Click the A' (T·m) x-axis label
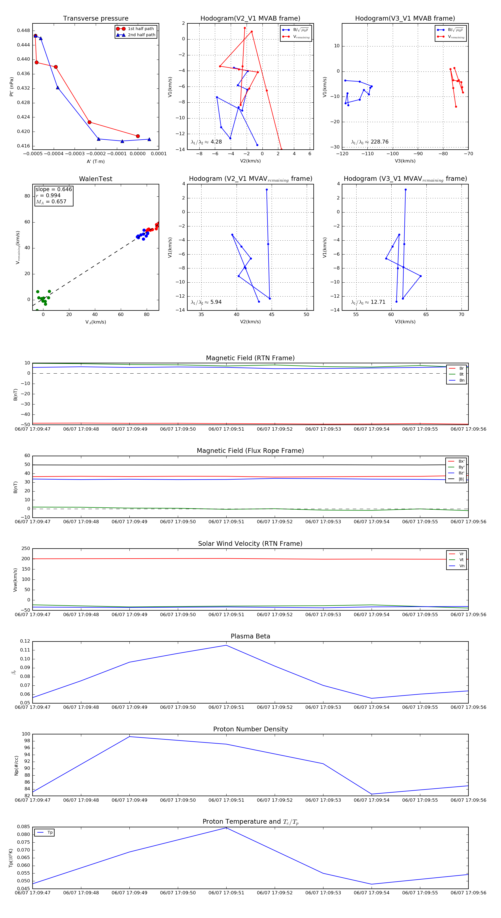 coord(95,161)
